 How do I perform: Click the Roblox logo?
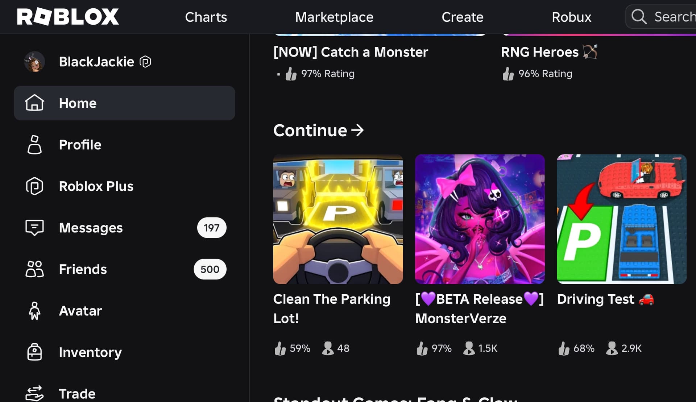point(68,17)
